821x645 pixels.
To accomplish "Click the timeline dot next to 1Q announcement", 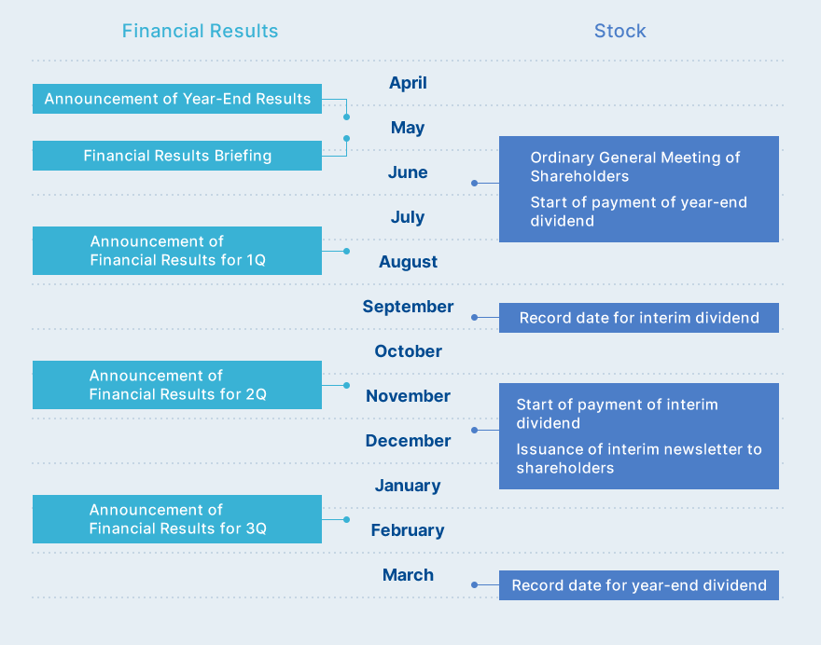I will (x=347, y=251).
